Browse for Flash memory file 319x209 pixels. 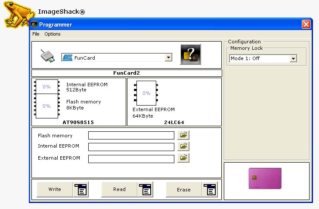coord(183,135)
